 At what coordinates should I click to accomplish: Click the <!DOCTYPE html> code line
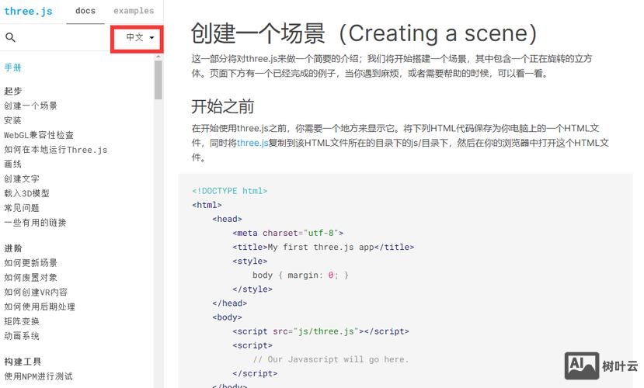click(x=230, y=191)
